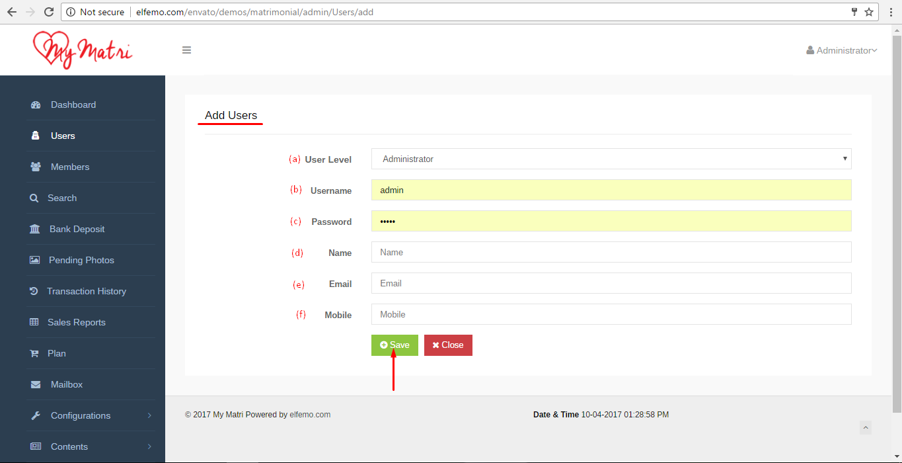
Task: Click the Transaction History clock icon
Action: [x=34, y=291]
